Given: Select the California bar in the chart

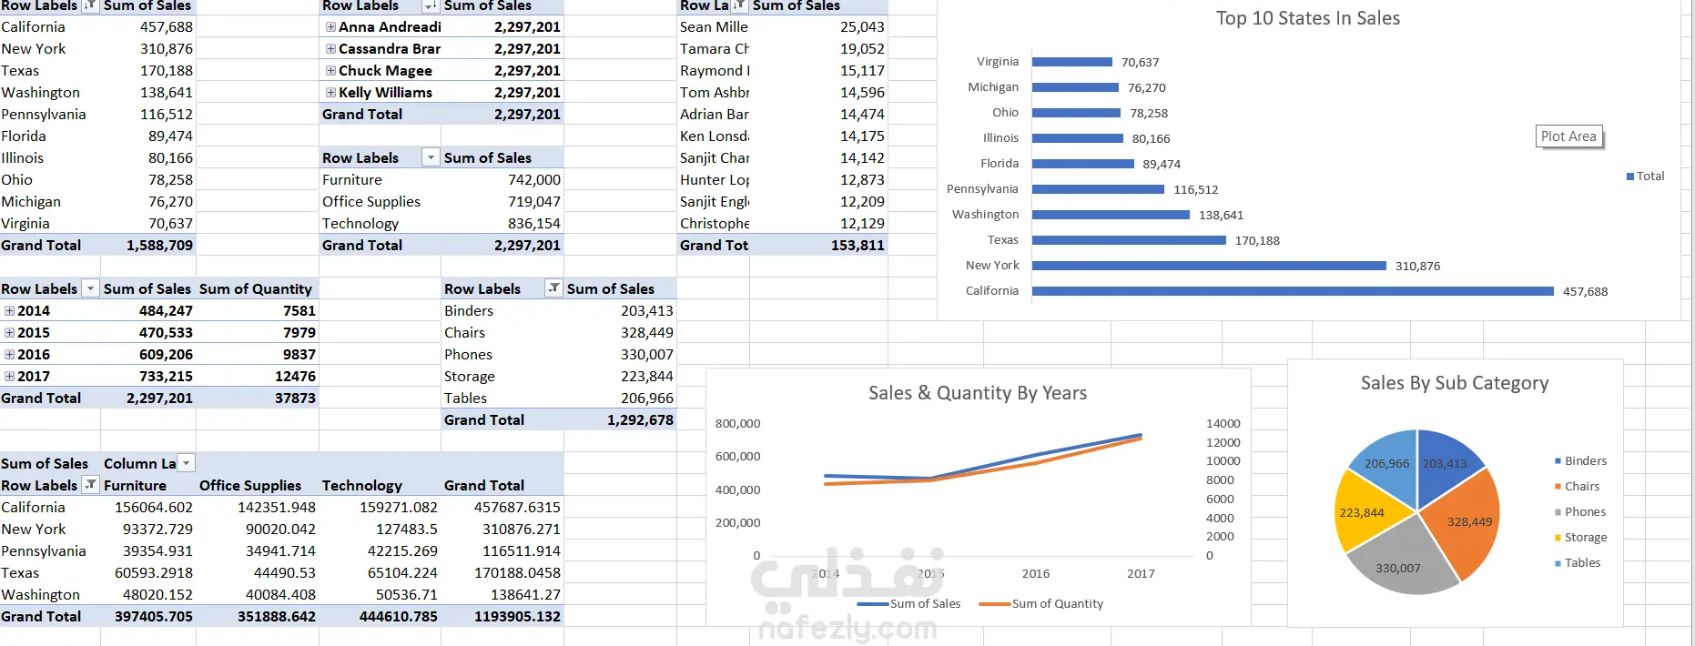Looking at the screenshot, I should 1293,291.
